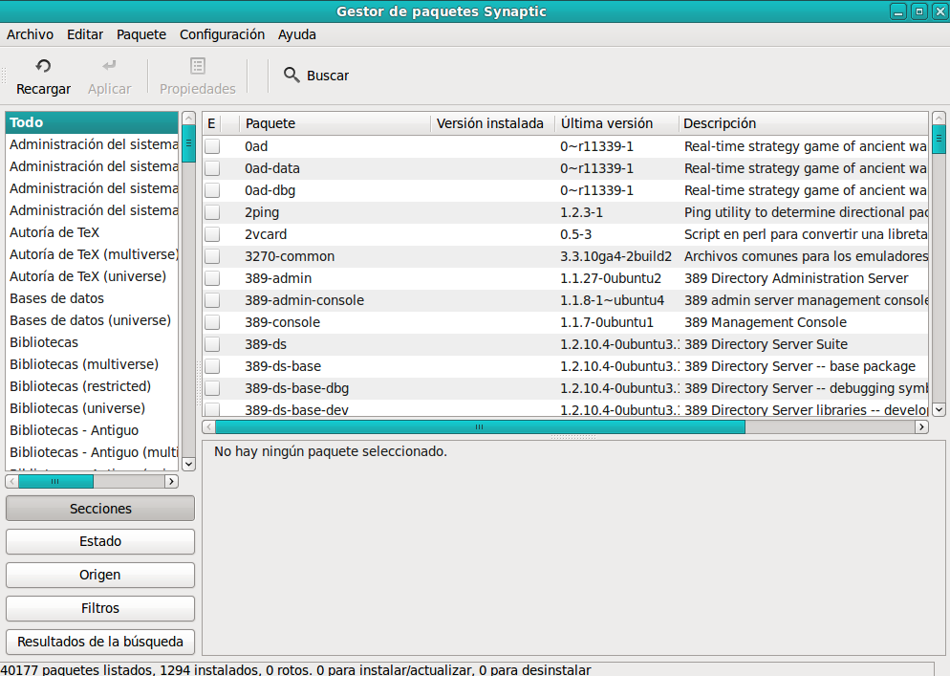The height and width of the screenshot is (676, 950).
Task: Toggle checkbox for 389-console
Action: [212, 322]
